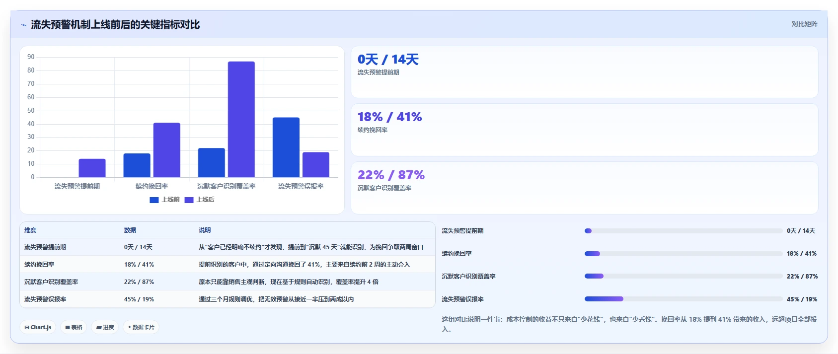
Task: Click the description mentioning 覆盖率提升 4 倍
Action: click(x=289, y=282)
